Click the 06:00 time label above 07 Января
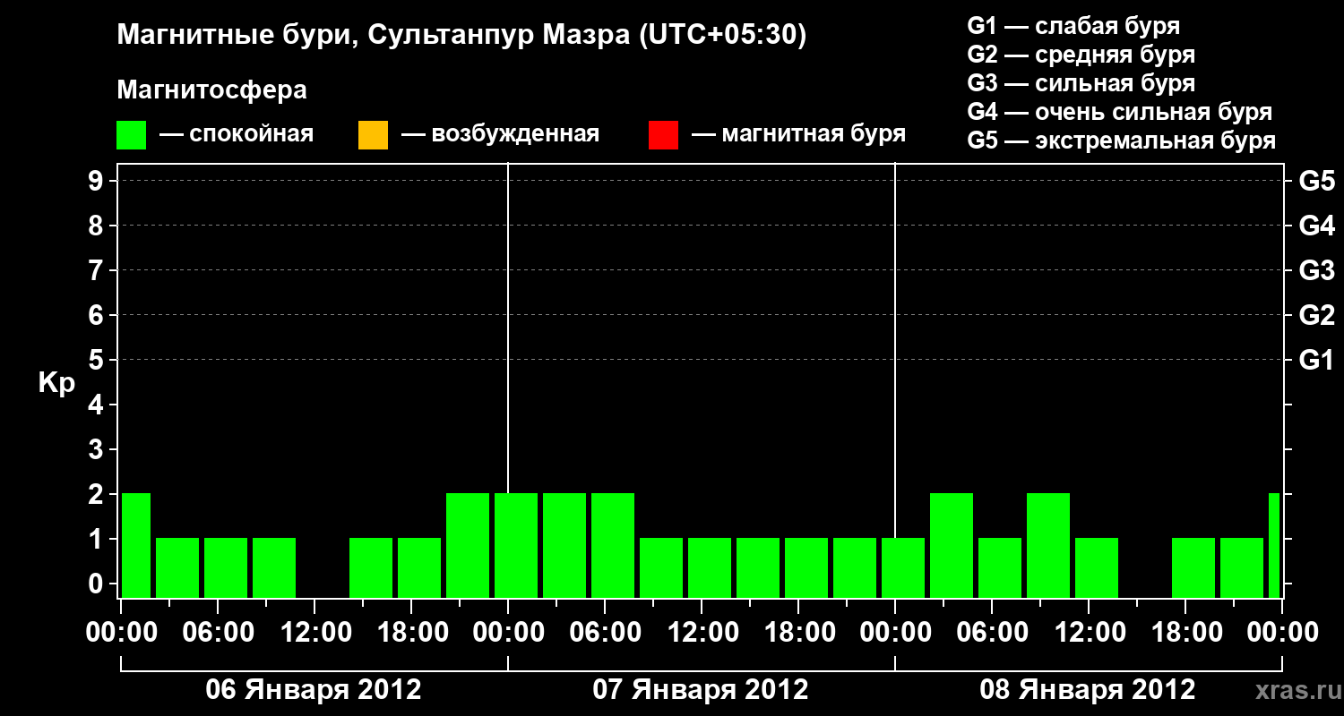The height and width of the screenshot is (716, 1344). (x=605, y=633)
